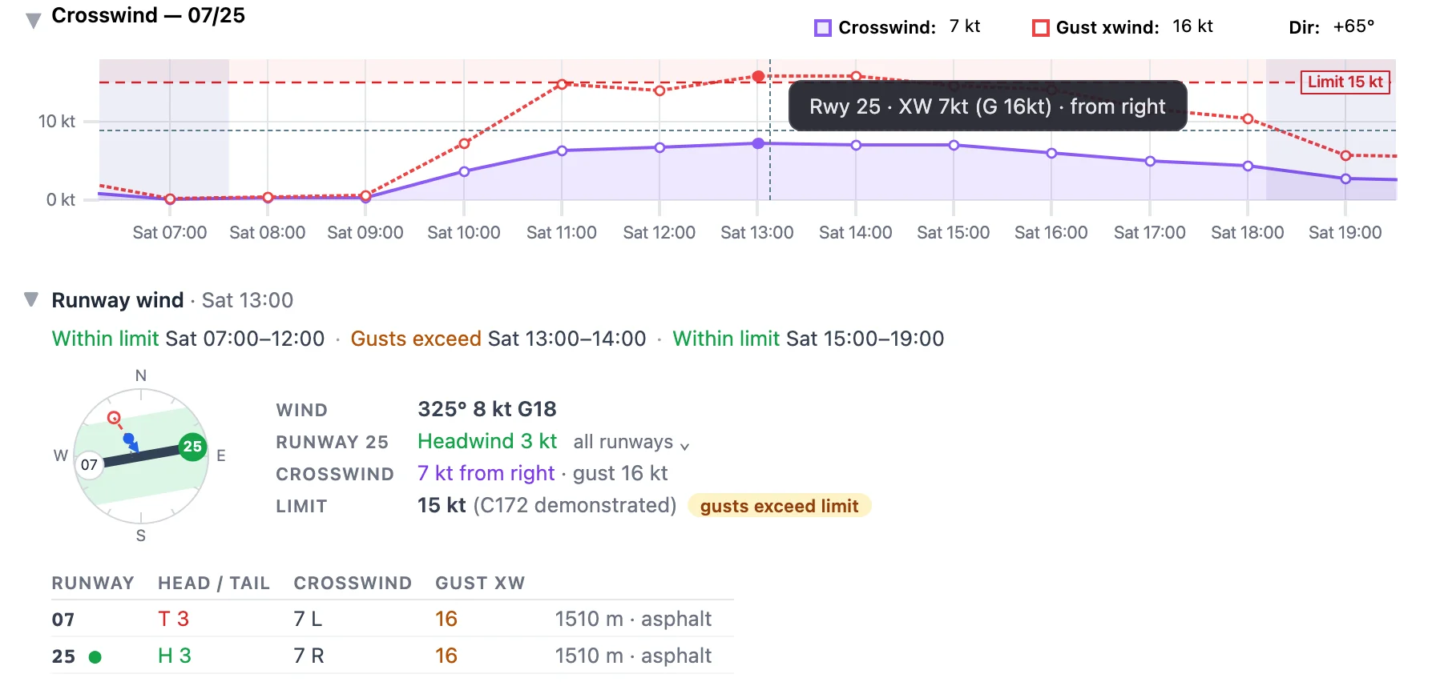
Task: Click the "GUST XW" column header
Action: [x=480, y=584]
